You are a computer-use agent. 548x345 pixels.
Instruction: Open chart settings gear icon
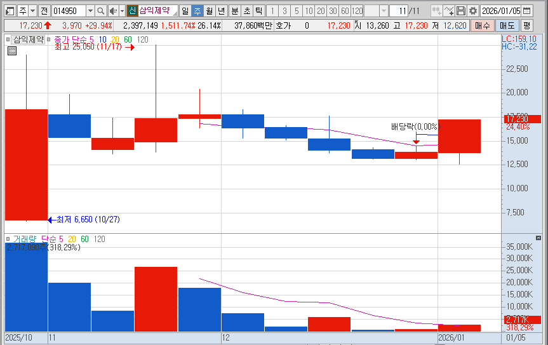coord(473,11)
